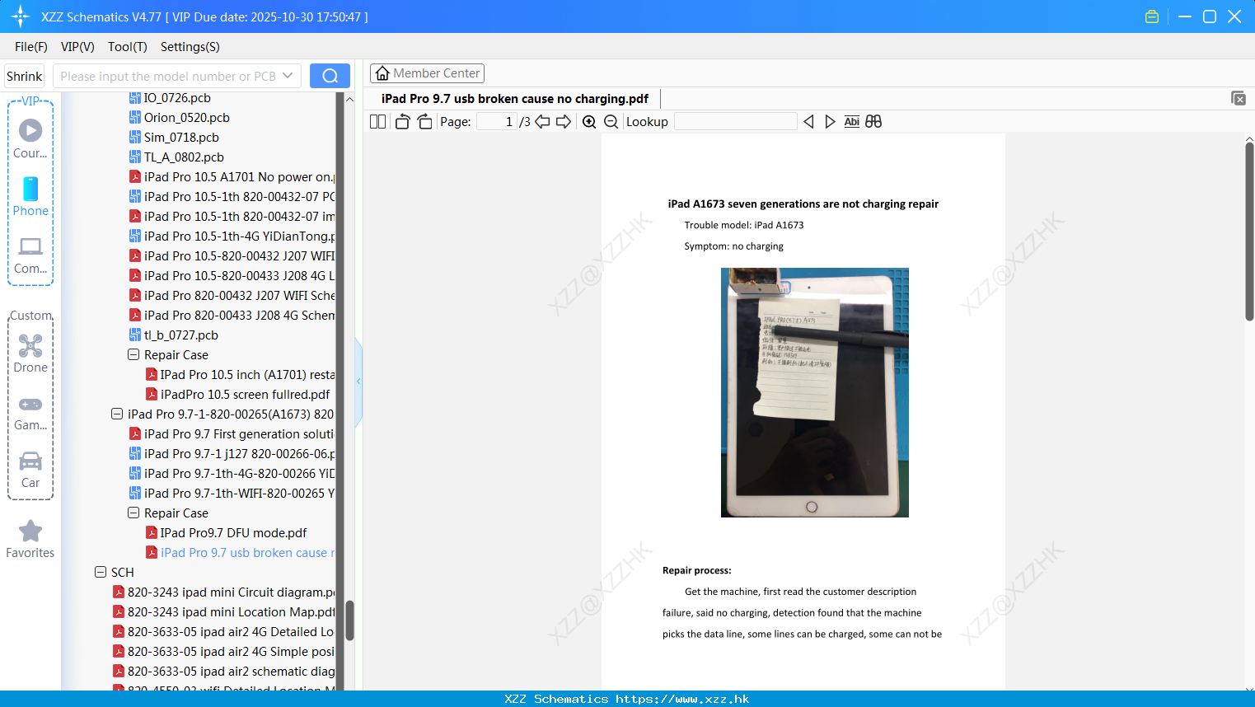Open the Drone category
This screenshot has height=707, width=1255.
[30, 353]
